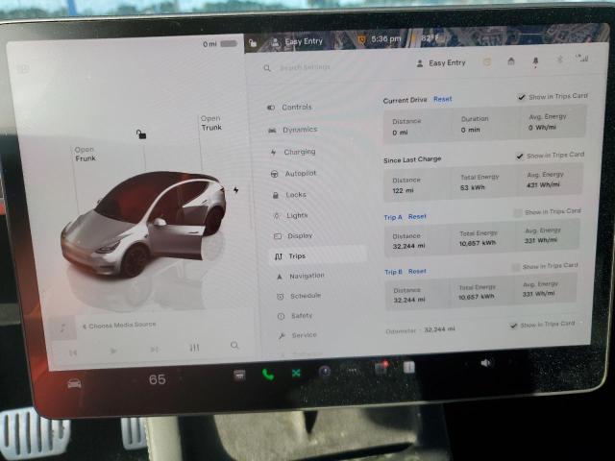Click the settings search magnifier icon
Image resolution: width=615 pixels, height=461 pixels.
267,68
